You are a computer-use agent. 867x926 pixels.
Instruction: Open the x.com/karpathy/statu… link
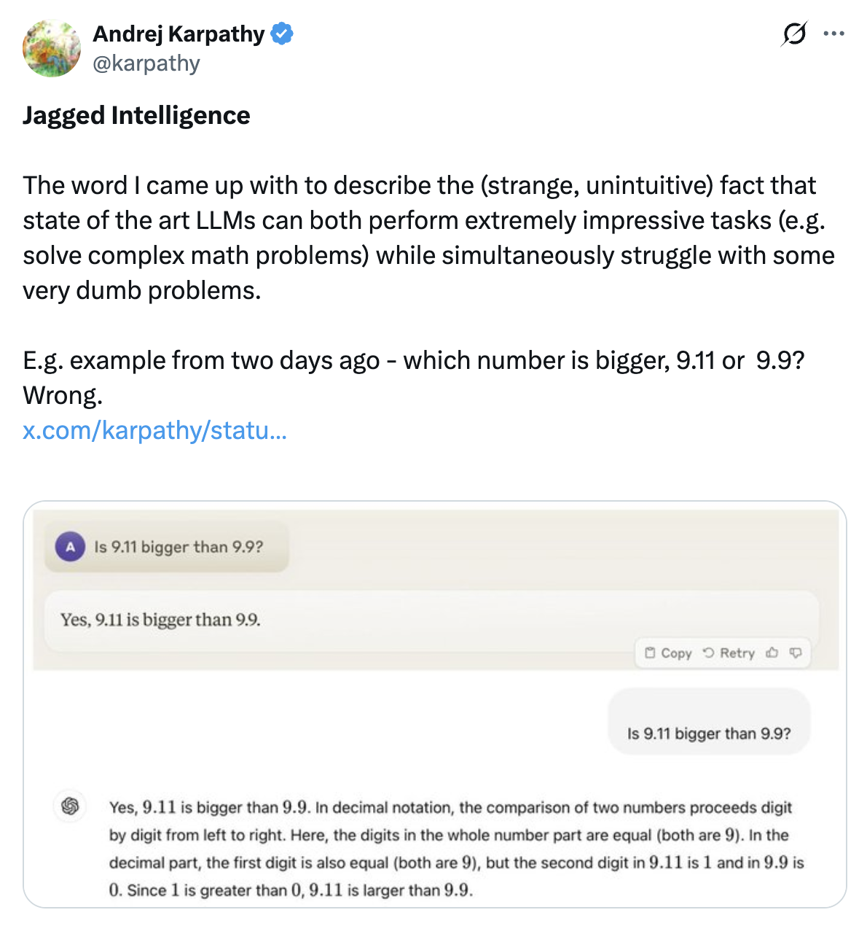[x=154, y=430]
